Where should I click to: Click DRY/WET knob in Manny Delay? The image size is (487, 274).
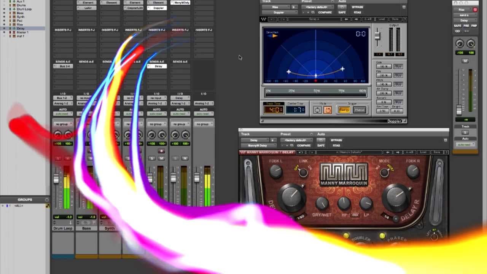tap(322, 204)
